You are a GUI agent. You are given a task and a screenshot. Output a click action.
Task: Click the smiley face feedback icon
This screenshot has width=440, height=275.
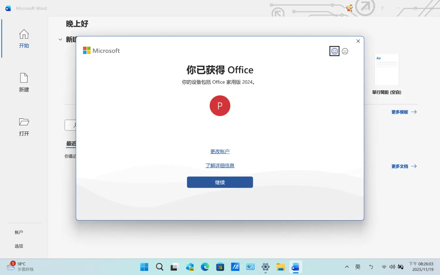point(334,51)
